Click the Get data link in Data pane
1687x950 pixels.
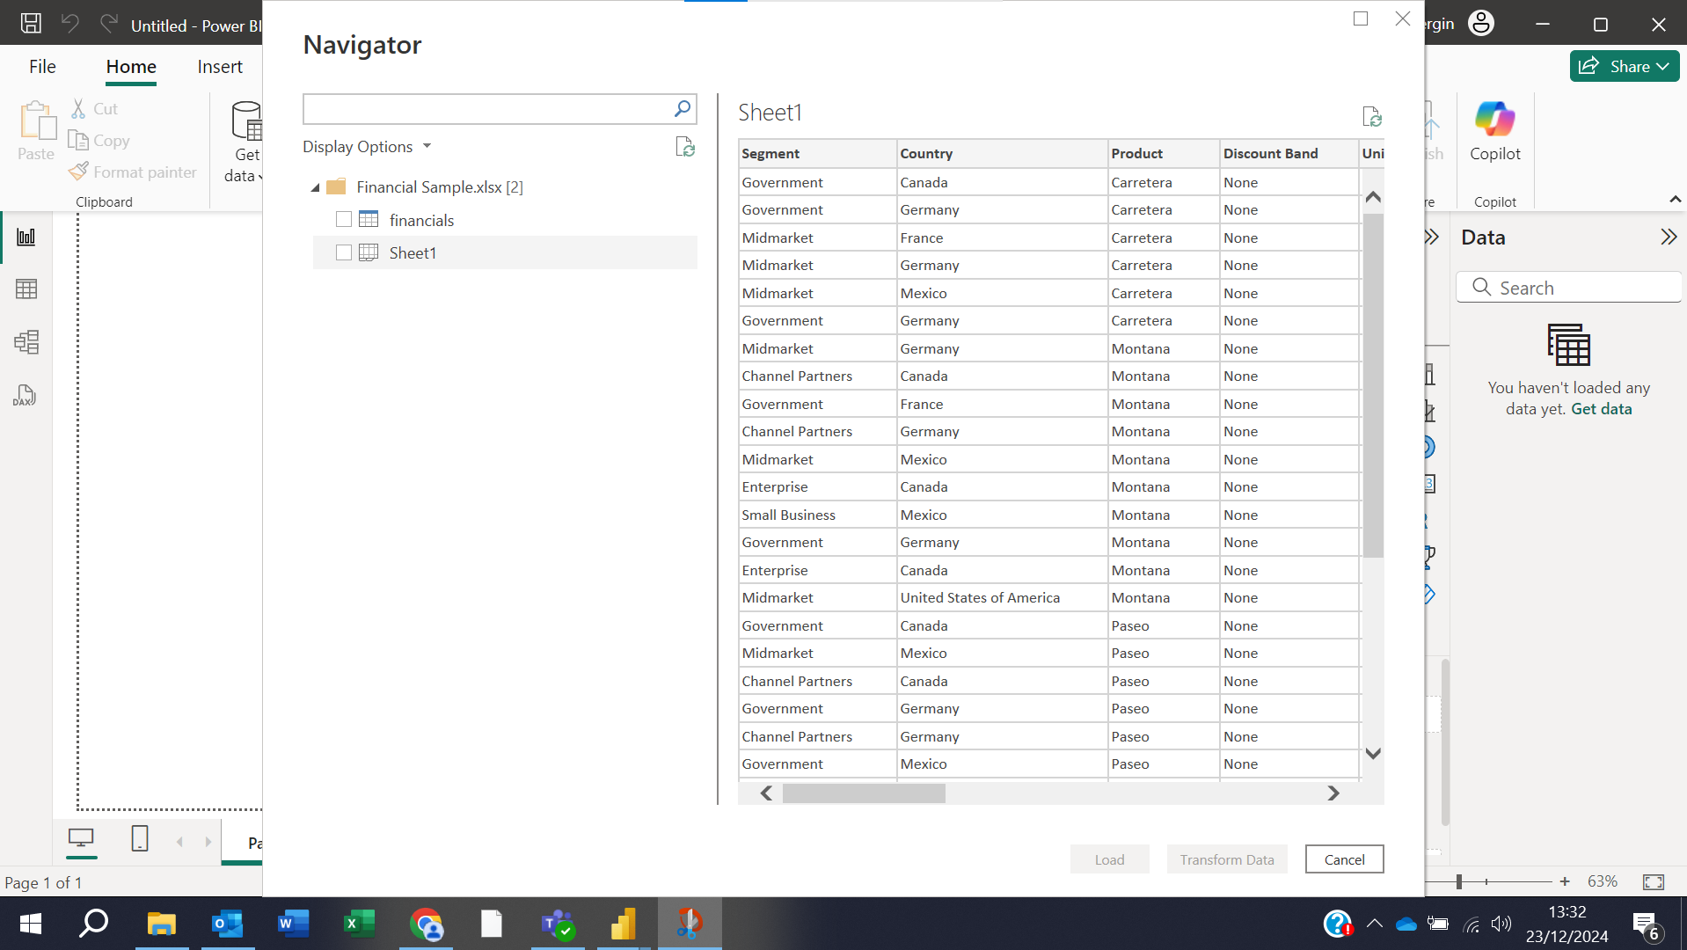[1601, 409]
